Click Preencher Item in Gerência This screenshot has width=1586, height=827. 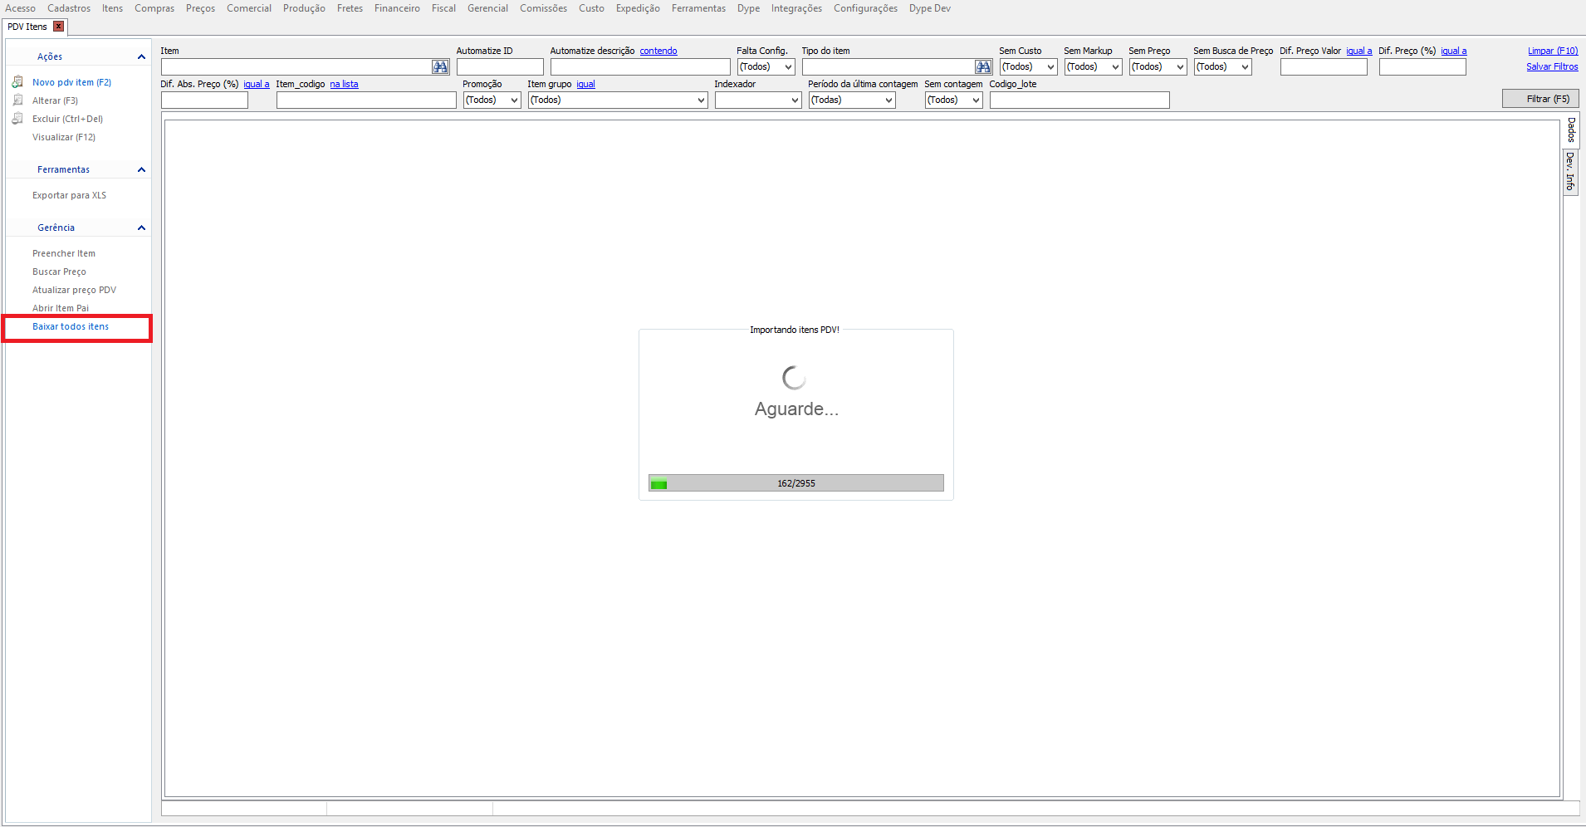pos(64,253)
